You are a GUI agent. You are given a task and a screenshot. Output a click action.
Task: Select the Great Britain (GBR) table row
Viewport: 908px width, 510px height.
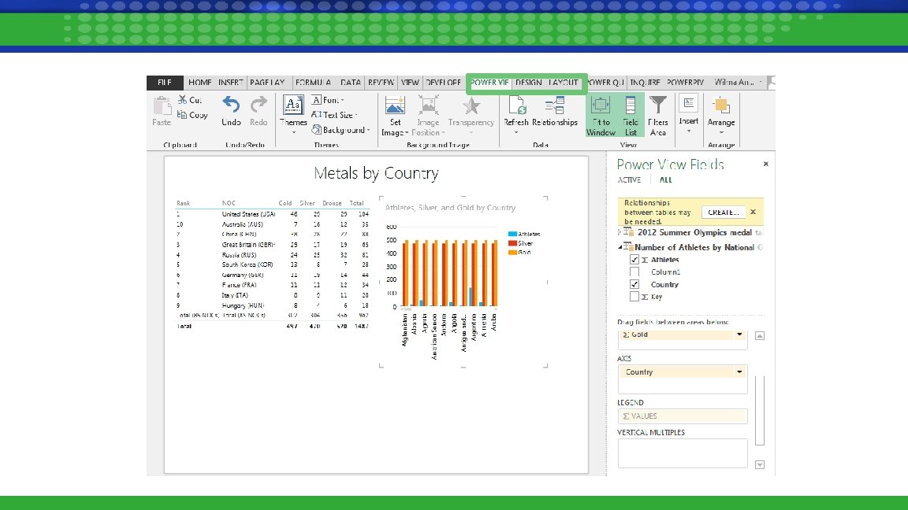point(272,245)
